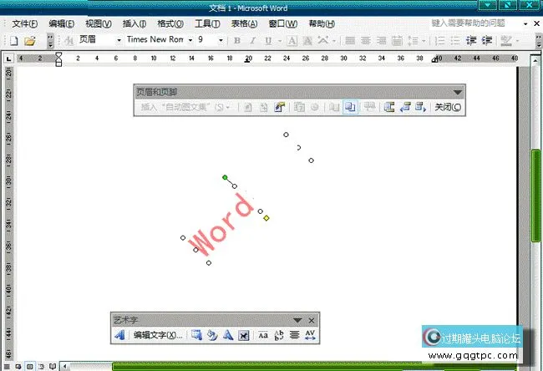543x371 pixels.
Task: Toggle bold formatting
Action: click(x=237, y=41)
